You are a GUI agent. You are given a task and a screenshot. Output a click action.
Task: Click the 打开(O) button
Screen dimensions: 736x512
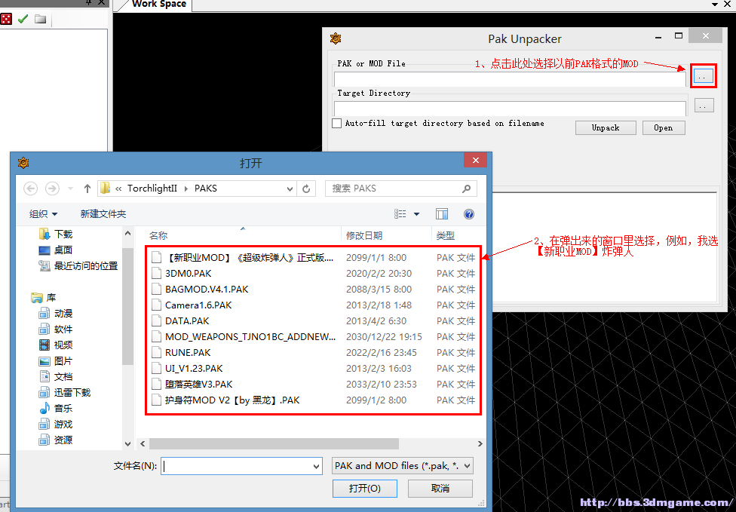point(365,489)
